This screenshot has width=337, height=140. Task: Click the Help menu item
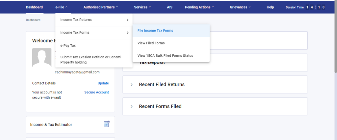[270, 7]
